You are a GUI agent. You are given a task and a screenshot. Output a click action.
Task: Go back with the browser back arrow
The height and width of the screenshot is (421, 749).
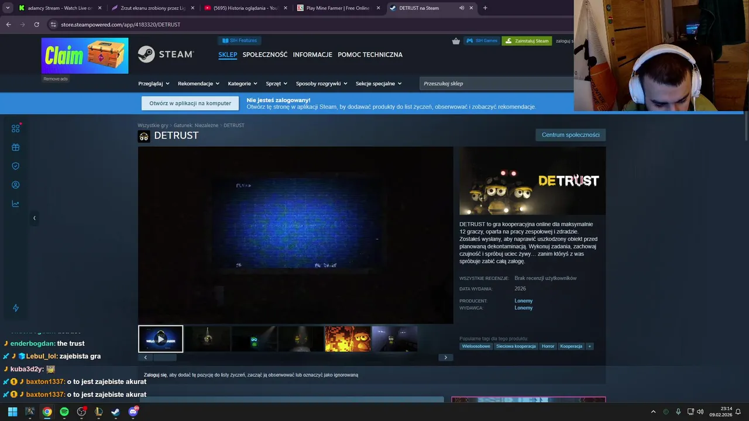click(x=8, y=25)
